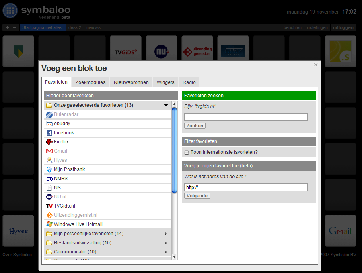The image size is (362, 273).
Task: Click the Firefox icon in the list
Action: (x=49, y=142)
